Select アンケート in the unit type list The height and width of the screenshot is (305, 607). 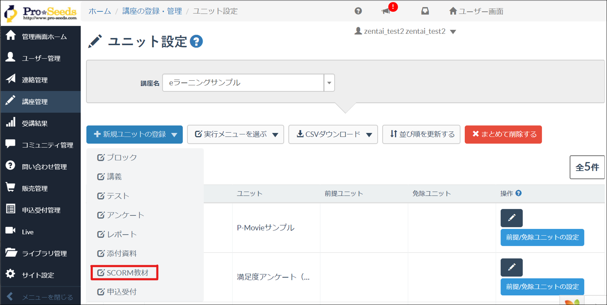[x=125, y=215]
